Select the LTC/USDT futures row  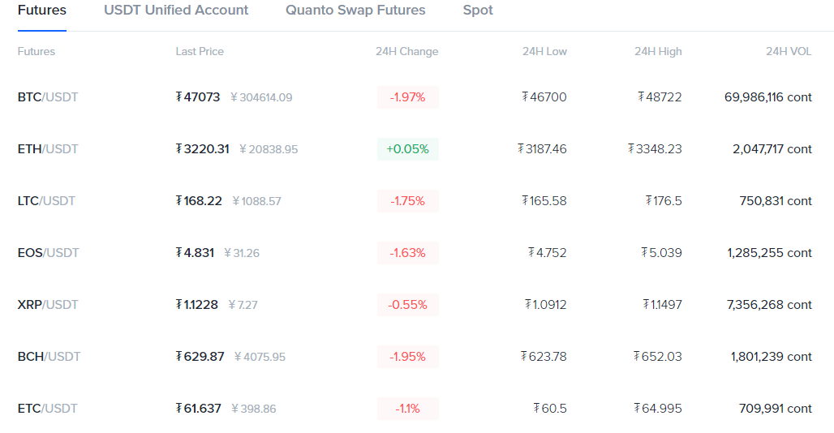(x=46, y=201)
